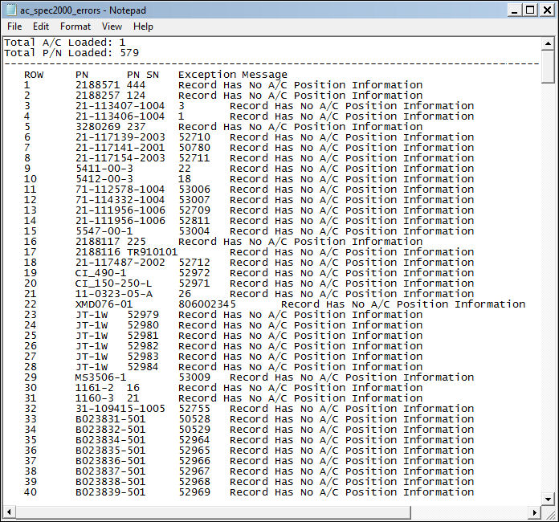Click the horizontal scrollbar right arrow

534,512
